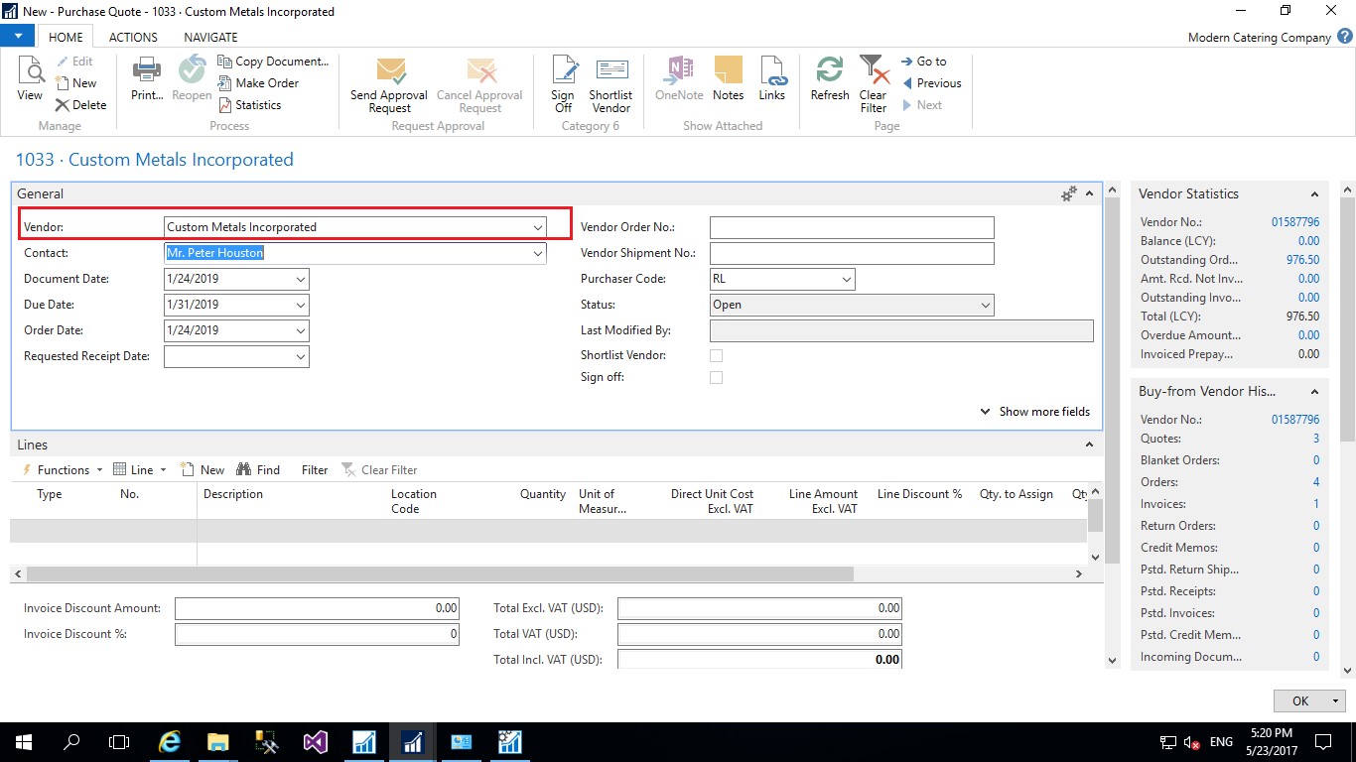This screenshot has height=762, width=1356.
Task: Open Search from taskbar
Action: [71, 741]
